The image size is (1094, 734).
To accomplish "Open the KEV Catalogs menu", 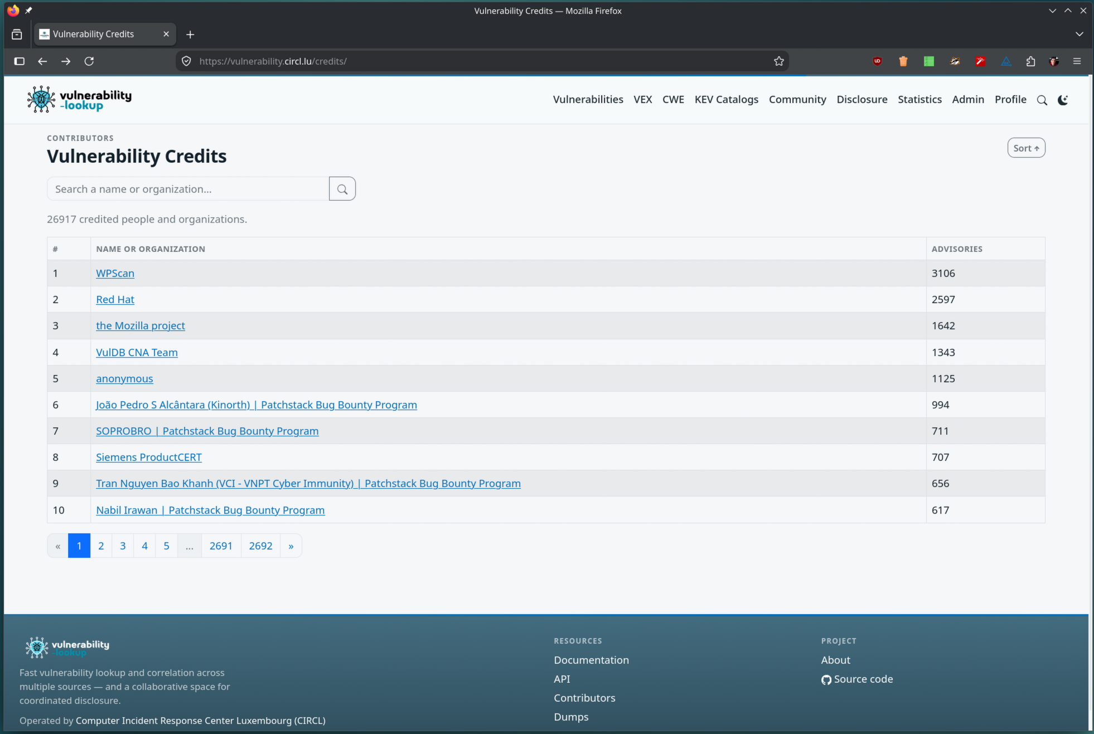I will (x=726, y=99).
